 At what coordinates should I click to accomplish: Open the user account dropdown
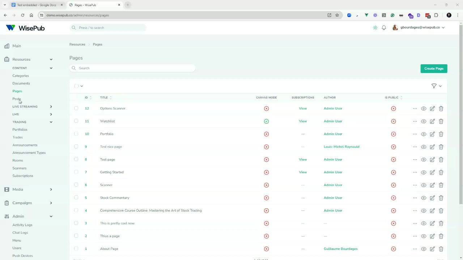(x=420, y=27)
